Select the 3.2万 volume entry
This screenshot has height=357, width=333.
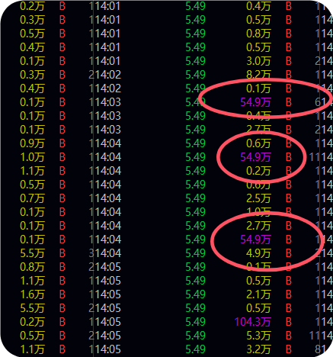pyautogui.click(x=258, y=349)
